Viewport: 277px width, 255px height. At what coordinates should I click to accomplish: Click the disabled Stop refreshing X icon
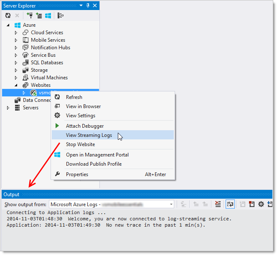pyautogui.click(x=17, y=15)
